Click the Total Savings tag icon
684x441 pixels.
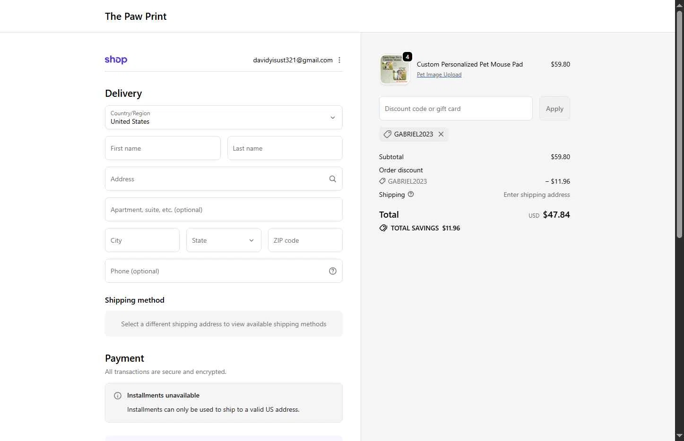[383, 228]
